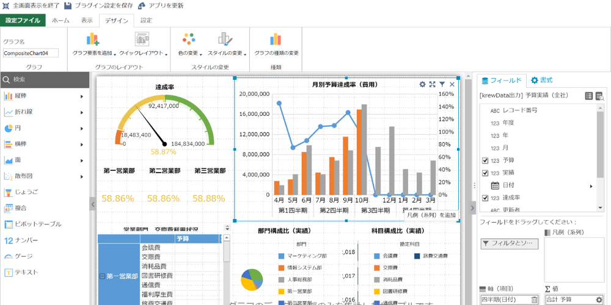Click the グラフの種類の変更 icon
611x305 pixels.
click(x=276, y=41)
